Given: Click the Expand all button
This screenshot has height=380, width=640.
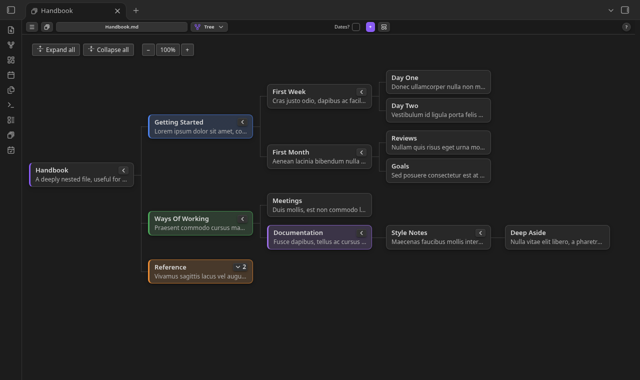Looking at the screenshot, I should (x=56, y=49).
